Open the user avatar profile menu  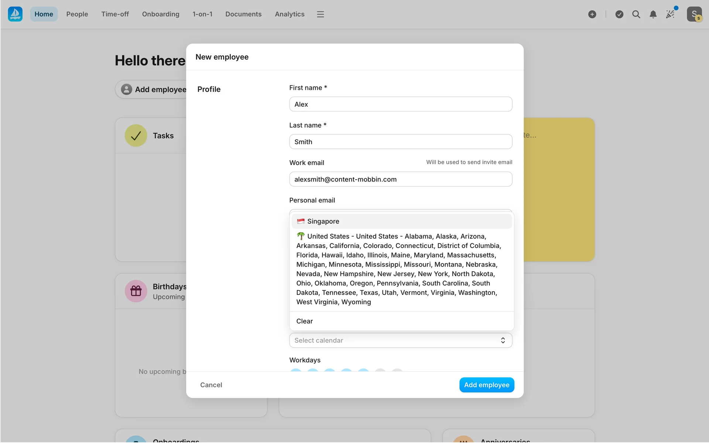click(x=694, y=14)
